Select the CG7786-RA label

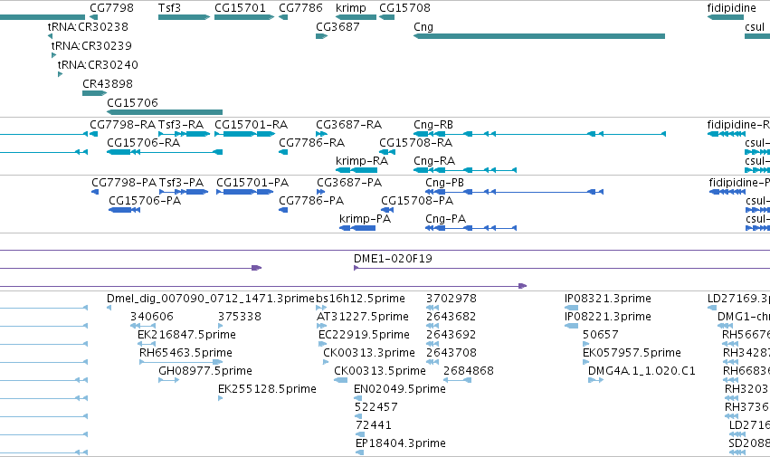click(x=312, y=142)
